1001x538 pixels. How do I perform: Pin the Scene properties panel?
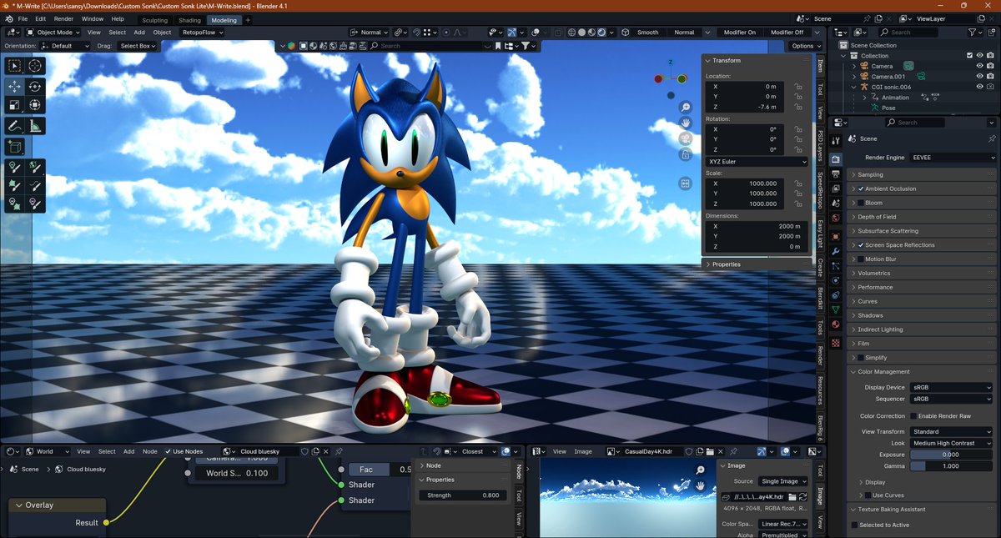[991, 138]
